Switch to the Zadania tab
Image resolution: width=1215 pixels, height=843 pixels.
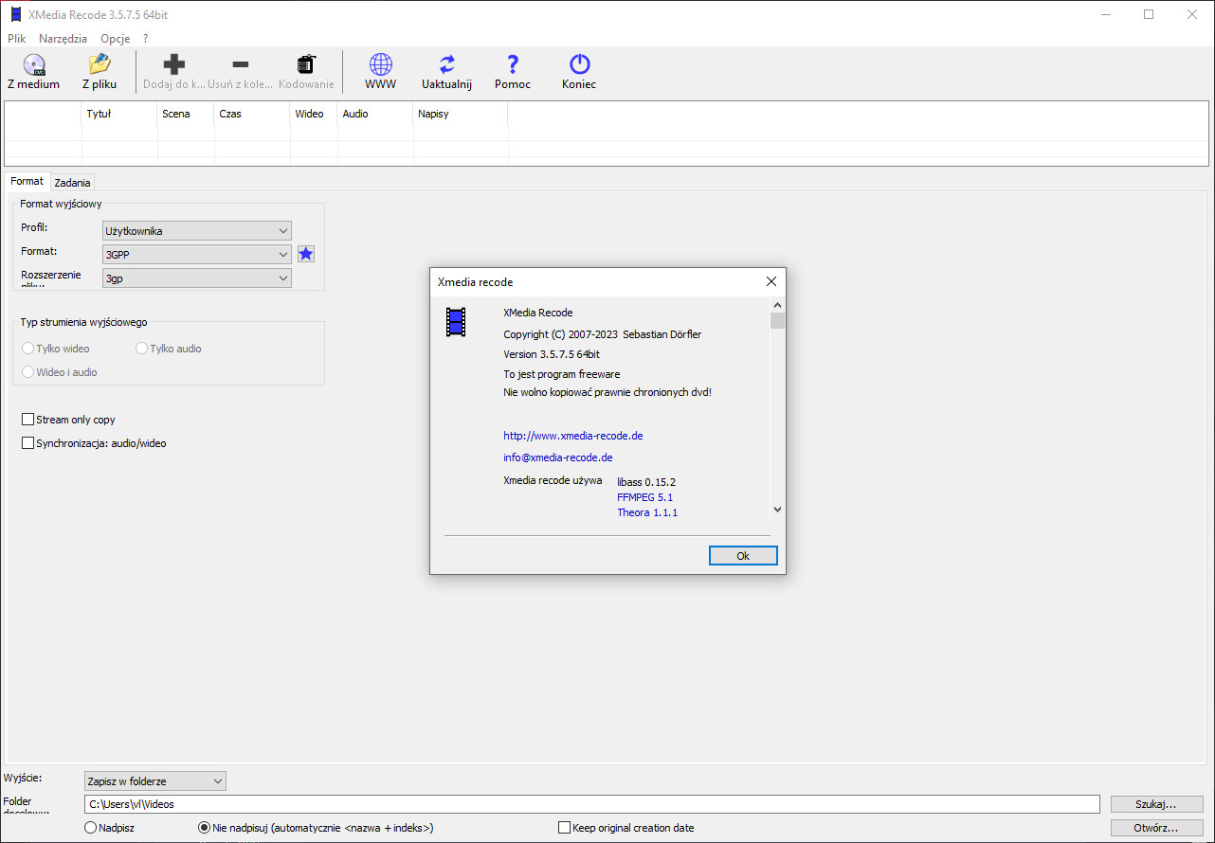point(72,183)
